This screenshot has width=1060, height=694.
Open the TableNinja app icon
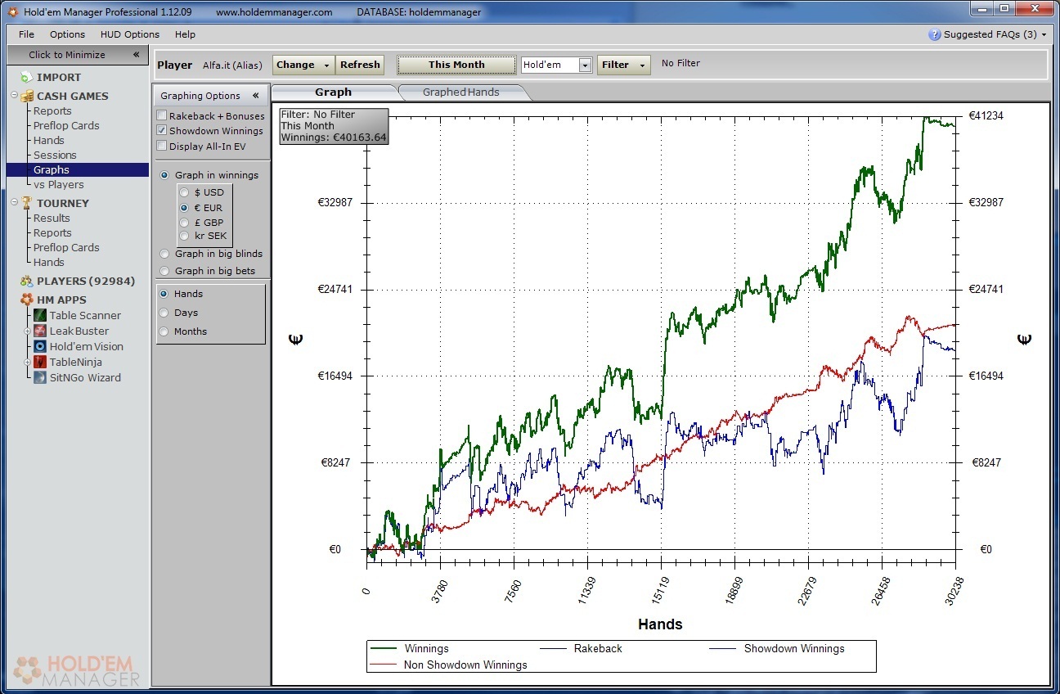tap(40, 362)
